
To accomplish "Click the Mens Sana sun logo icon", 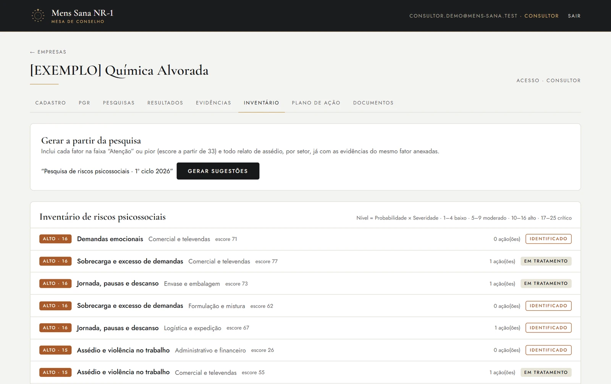I will click(x=38, y=16).
